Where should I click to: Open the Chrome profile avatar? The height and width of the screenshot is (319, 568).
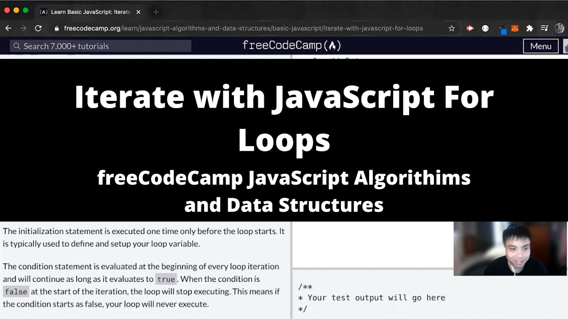[559, 28]
